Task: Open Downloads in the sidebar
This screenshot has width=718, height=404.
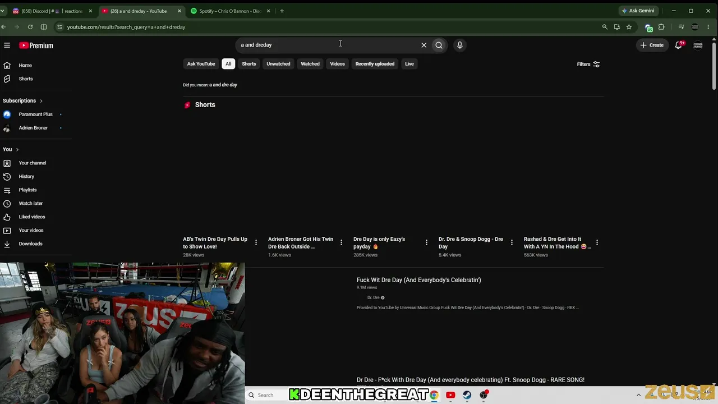Action: [30, 244]
